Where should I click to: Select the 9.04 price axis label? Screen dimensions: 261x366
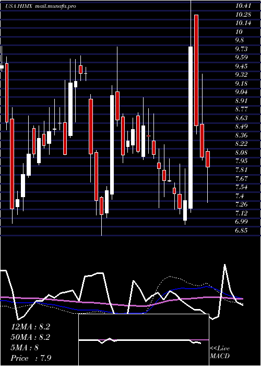pos(242,92)
